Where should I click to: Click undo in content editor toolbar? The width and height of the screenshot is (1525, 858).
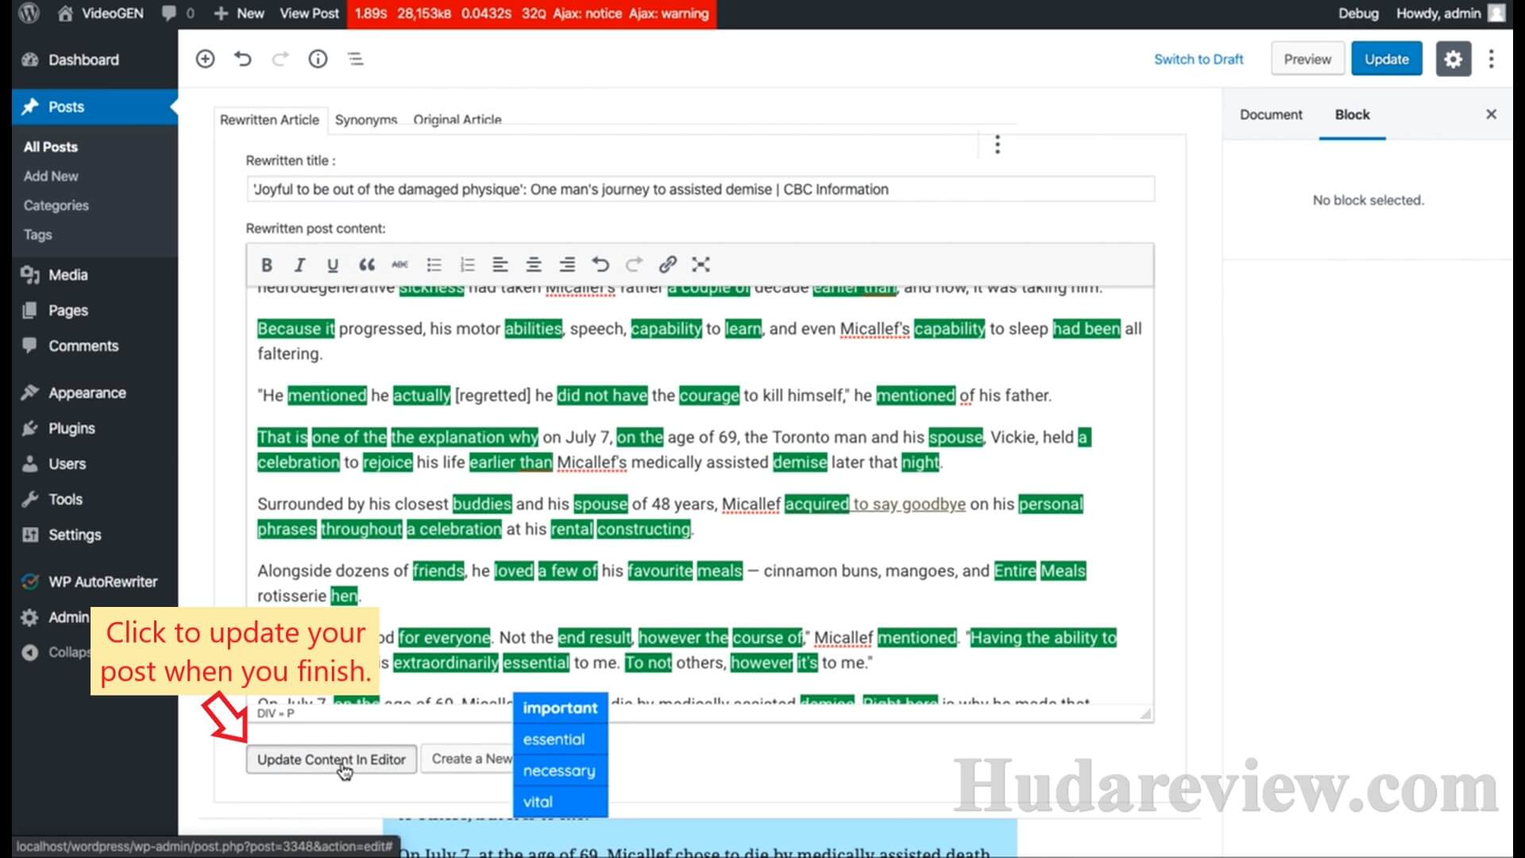pyautogui.click(x=600, y=265)
